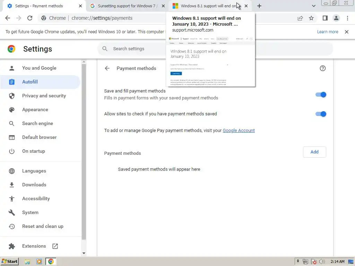355x266 pixels.
Task: Close the Windows 8.1 support tab
Action: [x=246, y=6]
